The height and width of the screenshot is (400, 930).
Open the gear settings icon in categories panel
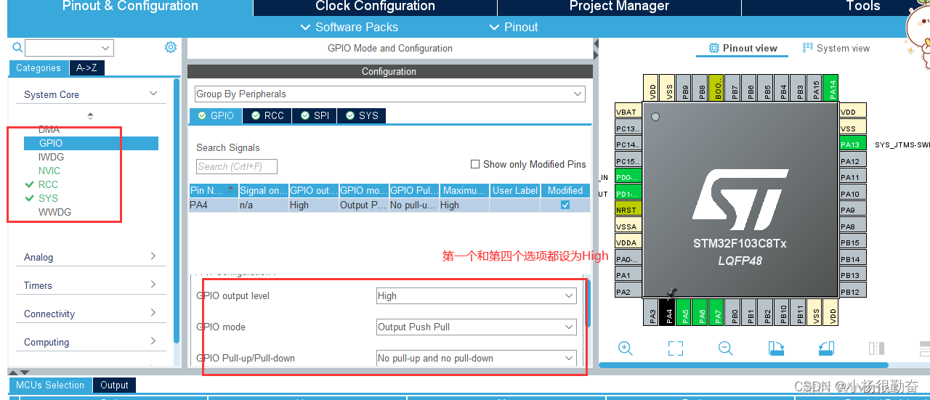[x=171, y=47]
